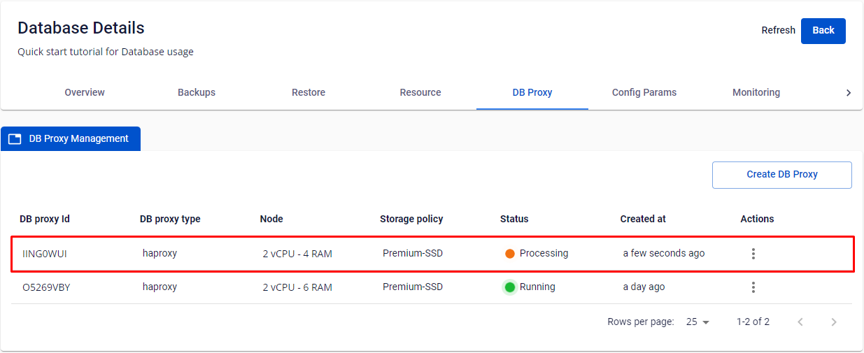Go to previous page of results

[800, 322]
